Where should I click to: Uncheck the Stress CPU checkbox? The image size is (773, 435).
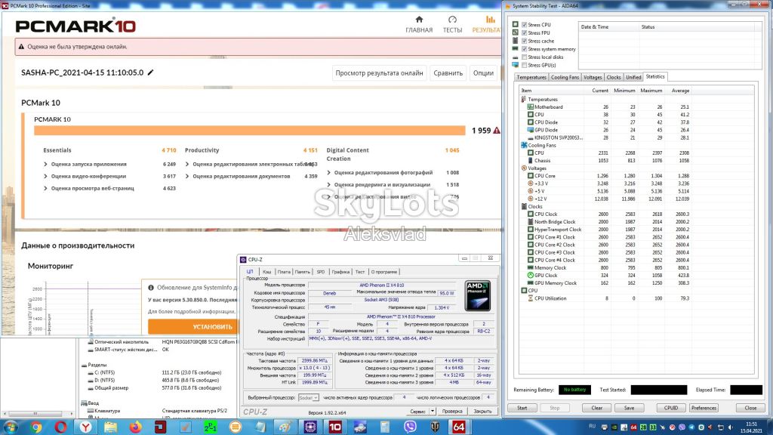click(524, 25)
